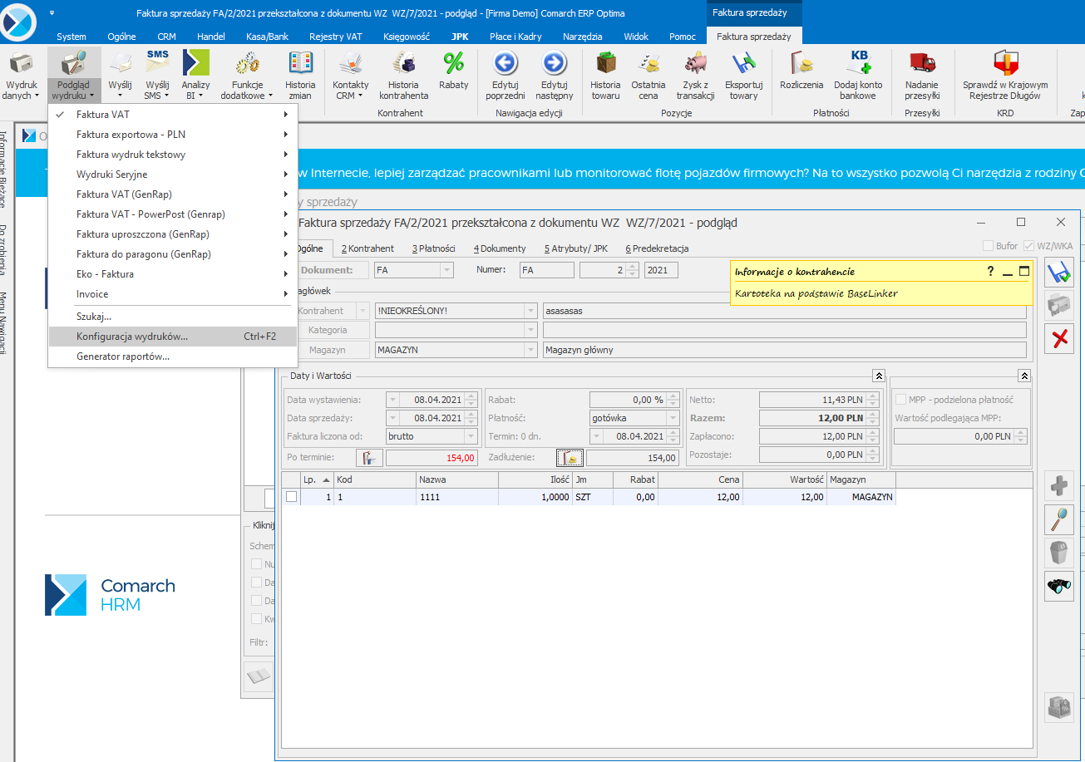Click the Kontrahent button label
1085x762 pixels.
[x=320, y=311]
